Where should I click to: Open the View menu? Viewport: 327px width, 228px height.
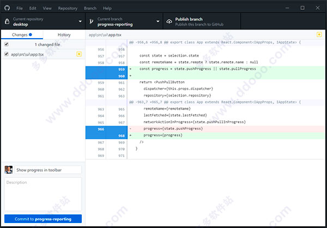pyautogui.click(x=47, y=8)
